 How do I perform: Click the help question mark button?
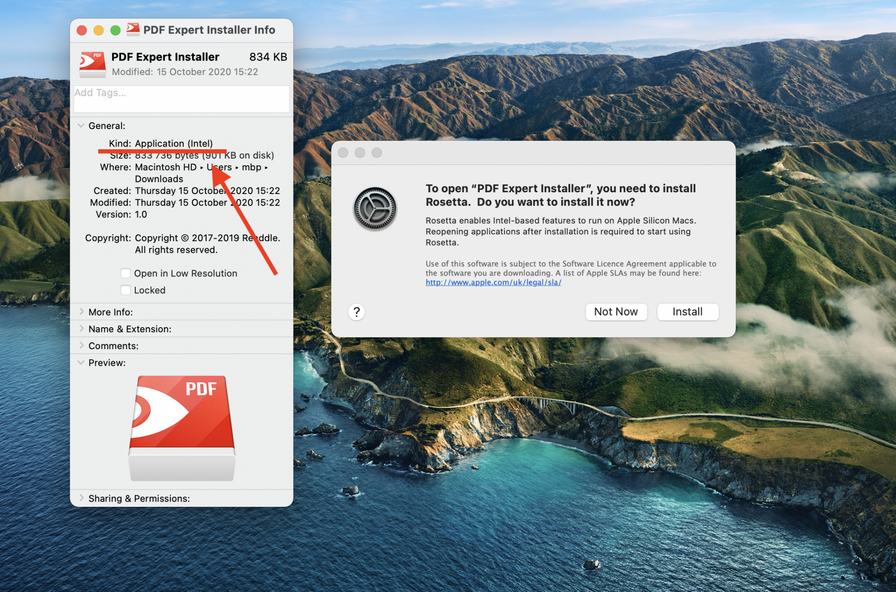[357, 312]
